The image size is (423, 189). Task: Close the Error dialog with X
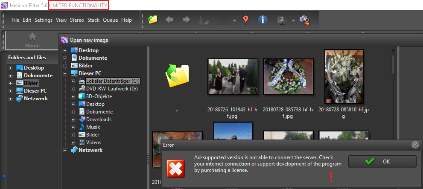click(415, 145)
